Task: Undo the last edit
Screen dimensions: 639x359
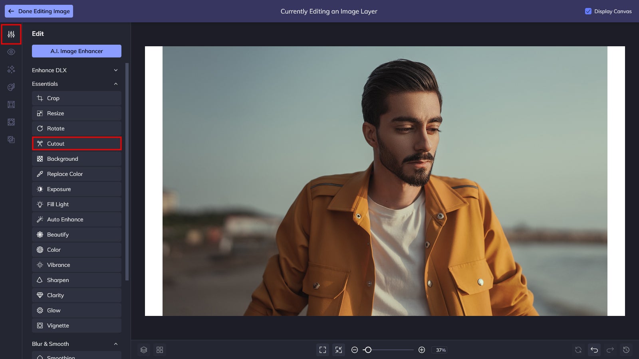Action: pyautogui.click(x=594, y=349)
